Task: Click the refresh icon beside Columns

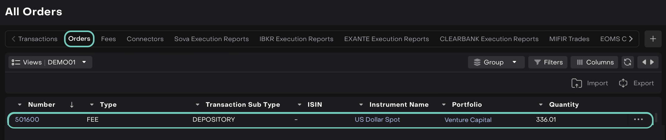Action: point(627,62)
